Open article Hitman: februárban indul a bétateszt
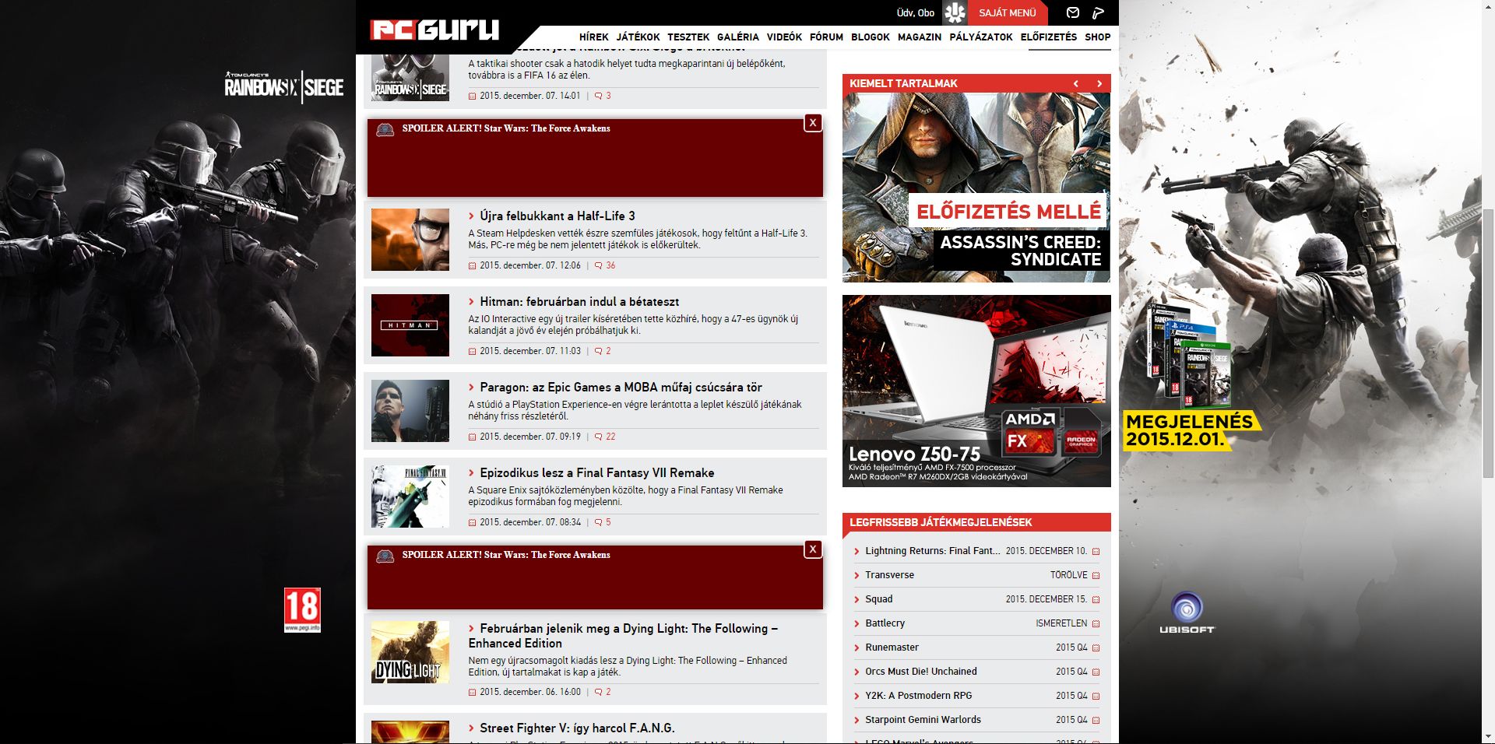This screenshot has height=744, width=1495. click(579, 301)
